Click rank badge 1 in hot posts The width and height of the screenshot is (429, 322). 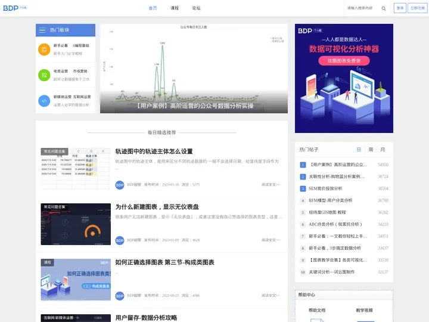tap(303, 165)
